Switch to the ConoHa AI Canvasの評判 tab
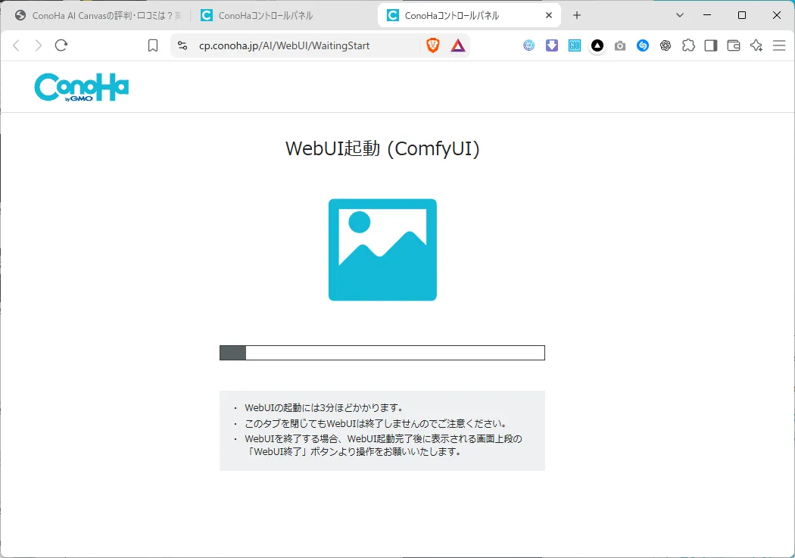795x558 pixels. [98, 16]
